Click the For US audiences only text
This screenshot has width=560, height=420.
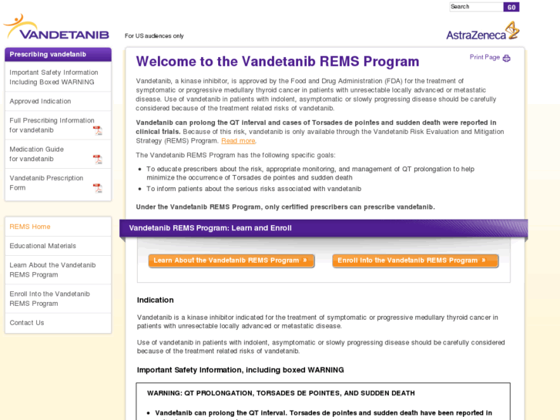coord(154,35)
